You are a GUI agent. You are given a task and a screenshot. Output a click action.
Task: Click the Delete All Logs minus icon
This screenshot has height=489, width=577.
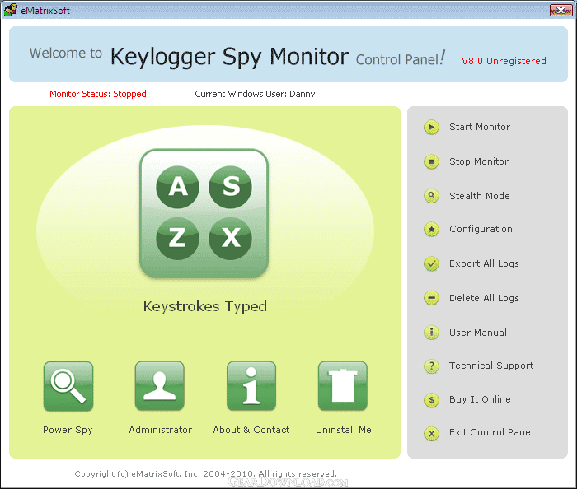tap(431, 297)
